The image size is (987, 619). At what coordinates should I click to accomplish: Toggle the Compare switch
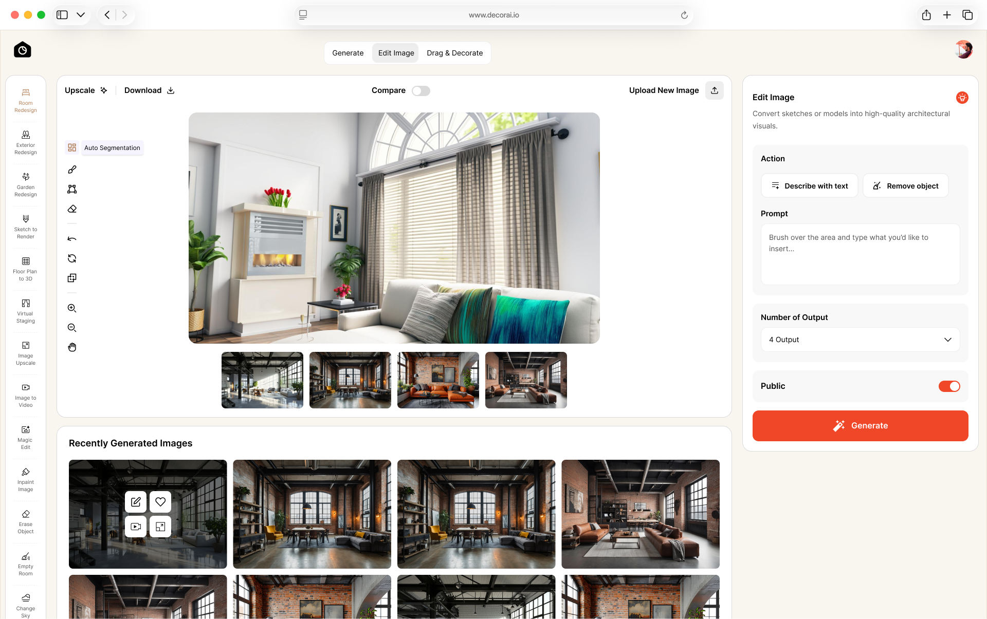(x=421, y=91)
